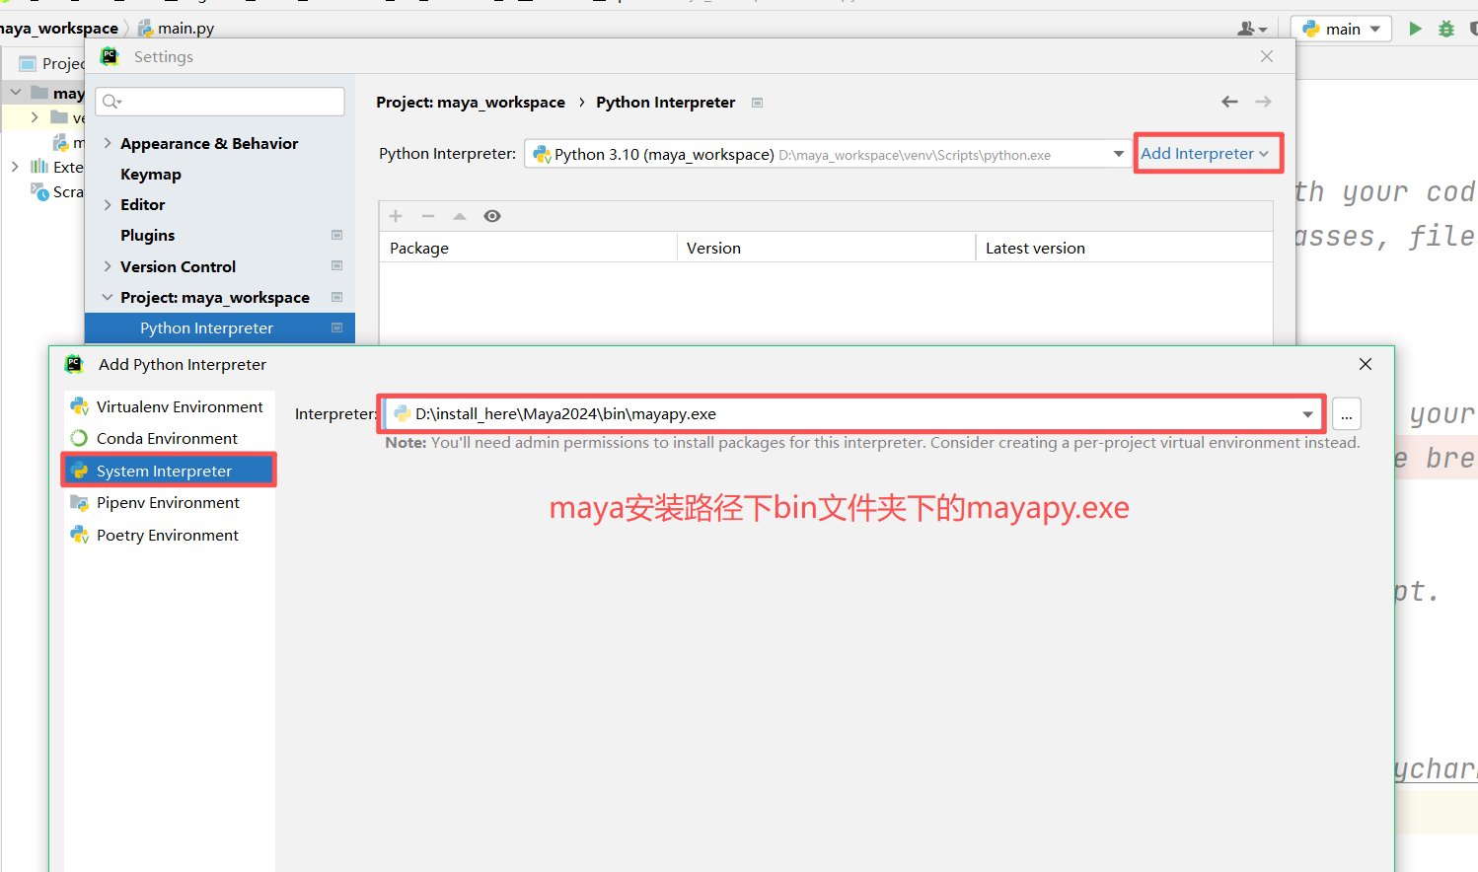Open Keymap settings
Viewport: 1478px width, 872px height.
(x=151, y=174)
